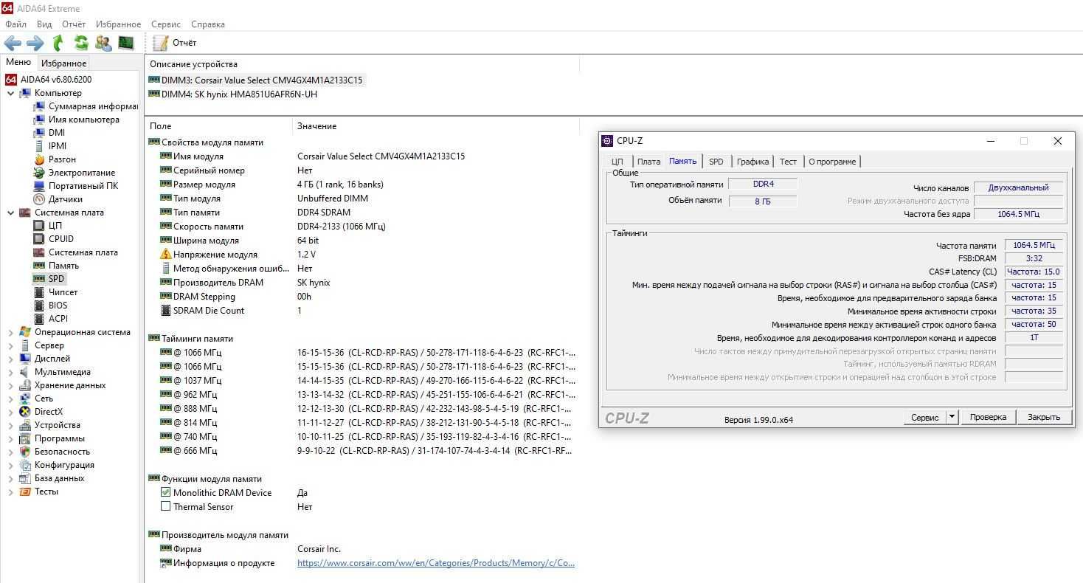
Task: Select DIMM4 SK hynix device
Action: pos(233,94)
